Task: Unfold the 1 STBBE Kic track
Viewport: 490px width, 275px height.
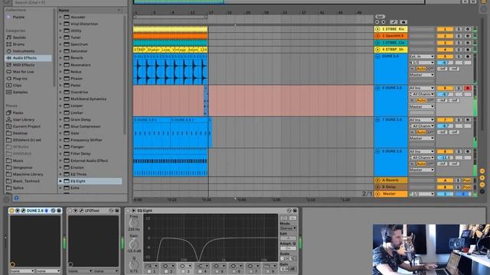Action: point(377,29)
